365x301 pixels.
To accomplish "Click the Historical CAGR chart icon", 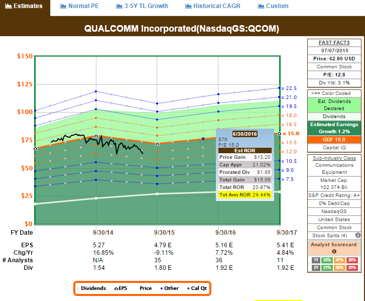I will pyautogui.click(x=188, y=6).
